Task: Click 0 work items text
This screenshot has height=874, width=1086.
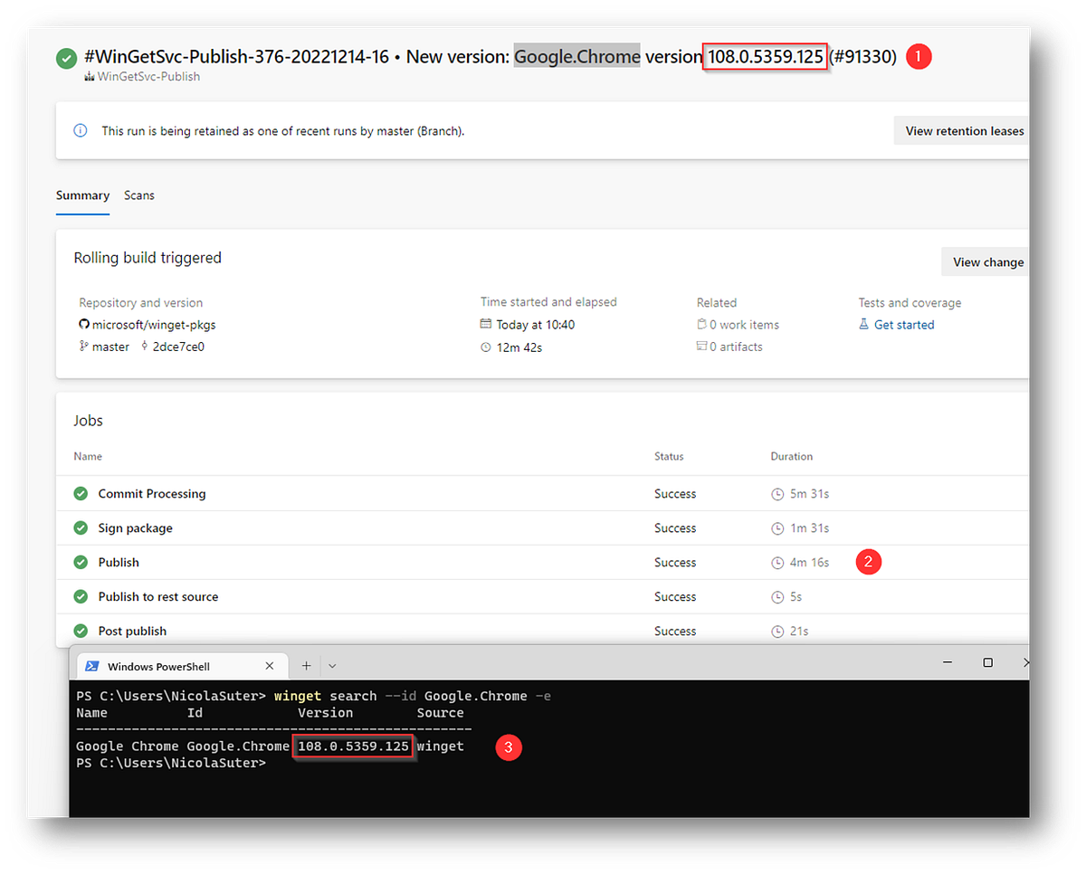Action: click(744, 325)
